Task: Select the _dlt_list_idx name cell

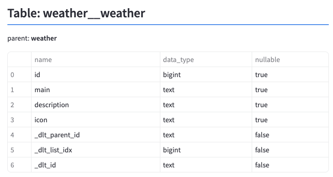Action: coord(95,150)
